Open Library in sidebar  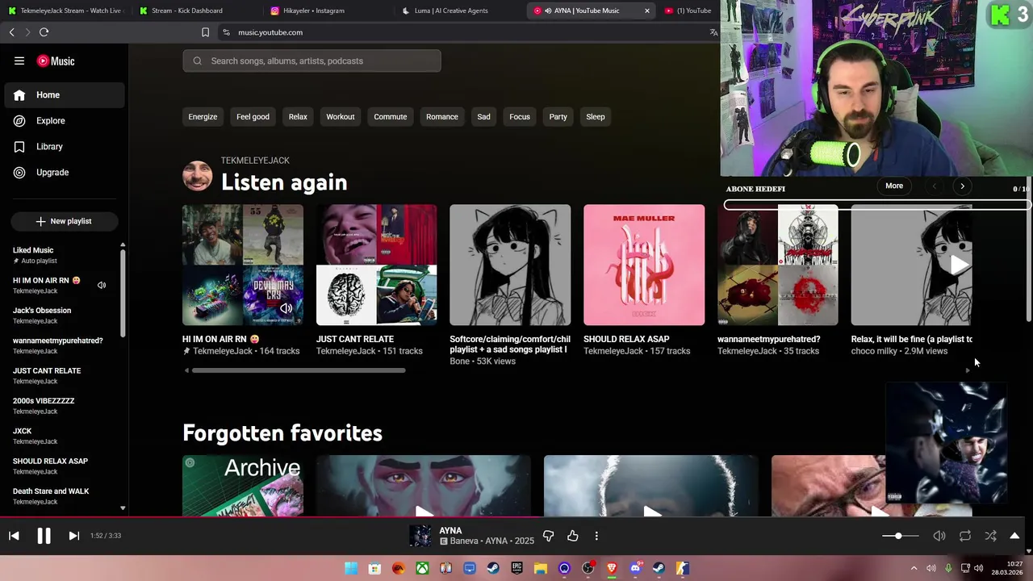pyautogui.click(x=64, y=147)
